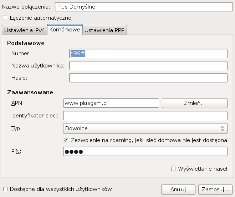This screenshot has width=235, height=197.
Task: Click the Nazwa połączenia label
Action: pos(27,6)
